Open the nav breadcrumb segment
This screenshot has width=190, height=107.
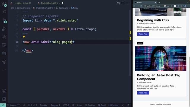click(x=75, y=8)
